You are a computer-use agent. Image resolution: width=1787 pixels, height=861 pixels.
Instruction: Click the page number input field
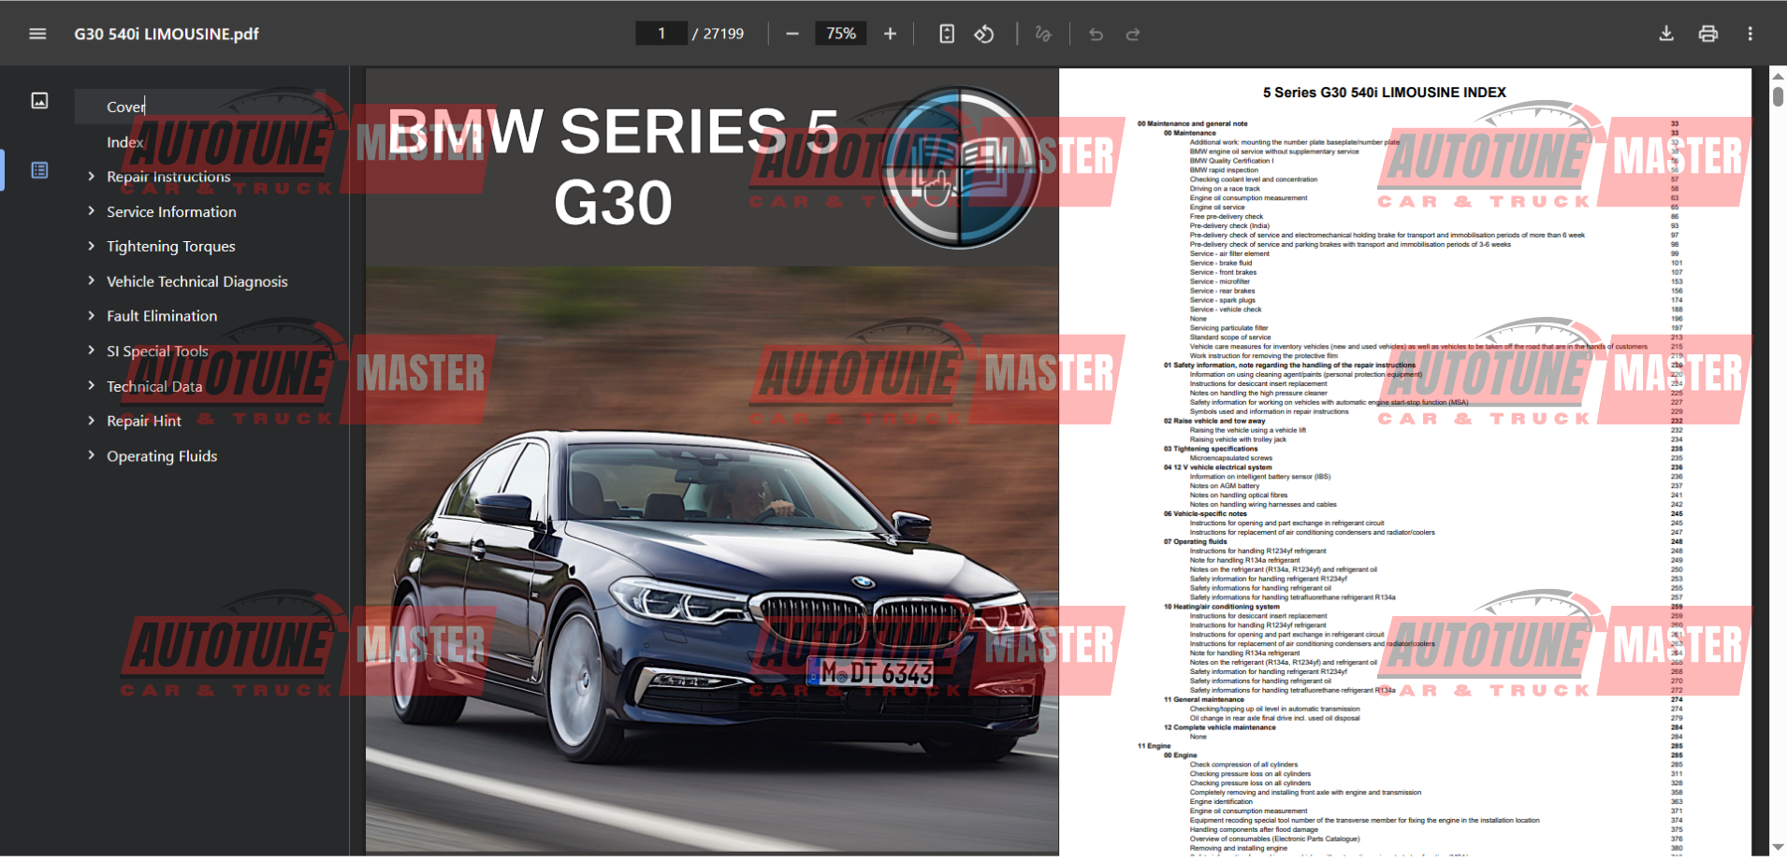661,34
